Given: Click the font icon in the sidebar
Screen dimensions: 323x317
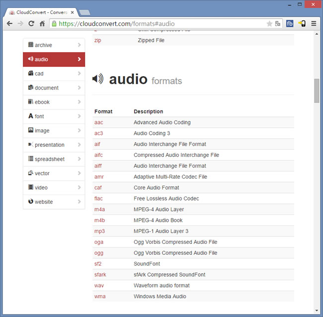Looking at the screenshot, I should click(31, 116).
